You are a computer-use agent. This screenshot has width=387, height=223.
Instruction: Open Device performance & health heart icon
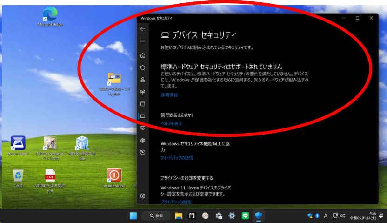point(143,128)
